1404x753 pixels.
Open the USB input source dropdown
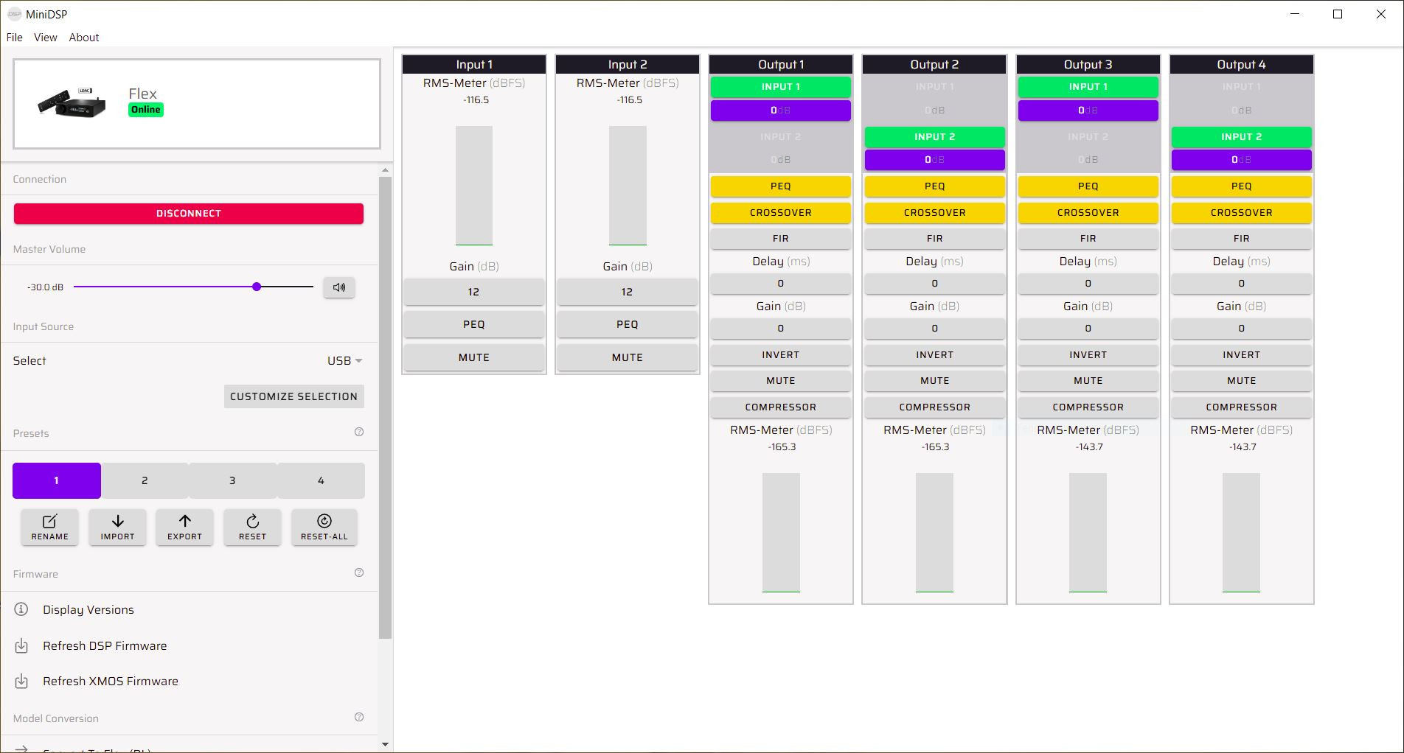(x=345, y=361)
